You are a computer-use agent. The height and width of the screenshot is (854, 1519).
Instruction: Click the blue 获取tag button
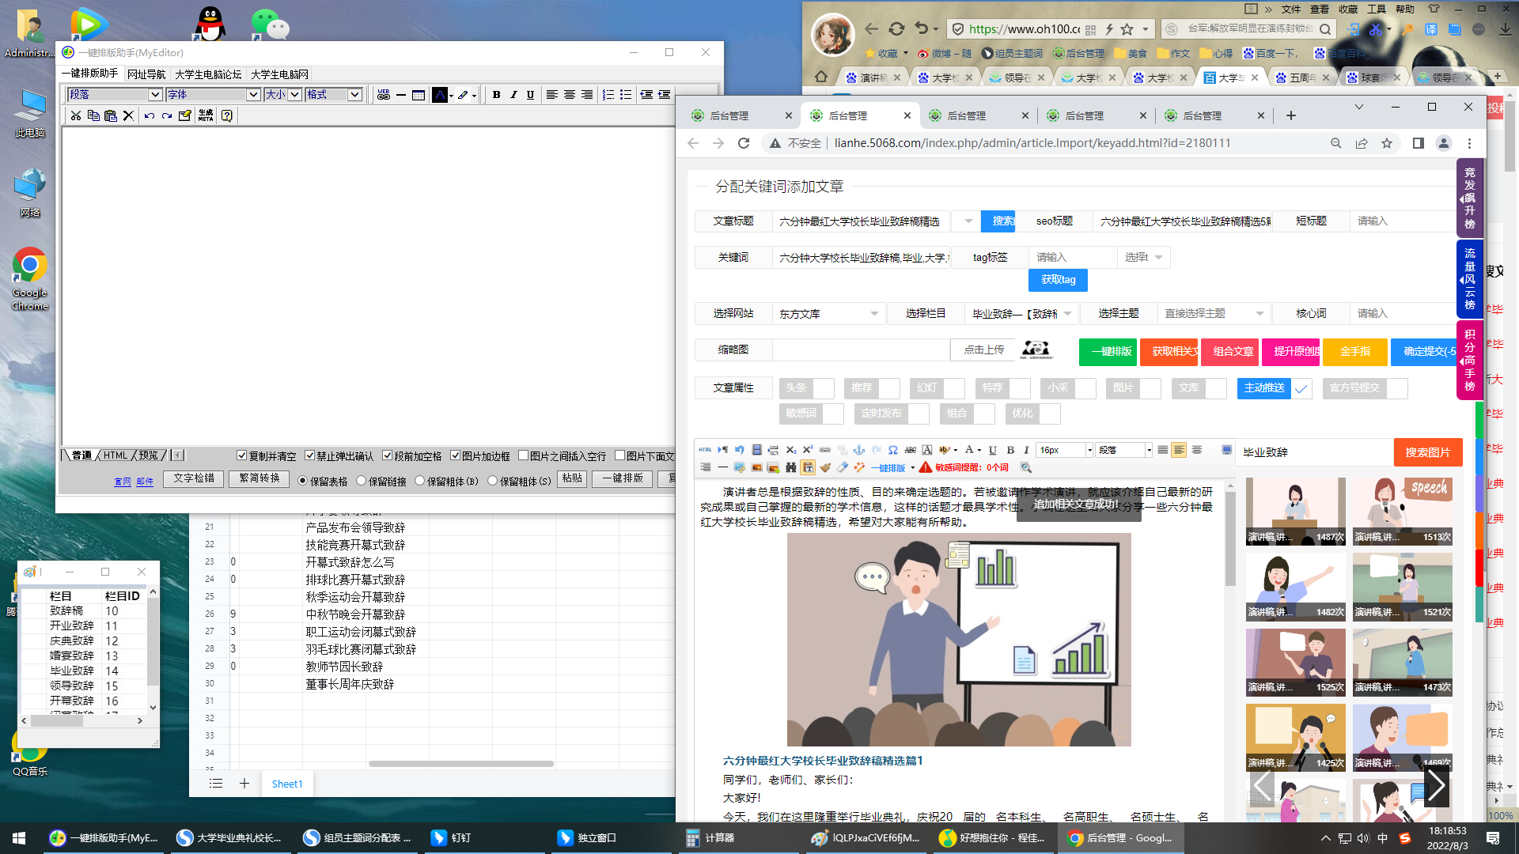(1058, 280)
